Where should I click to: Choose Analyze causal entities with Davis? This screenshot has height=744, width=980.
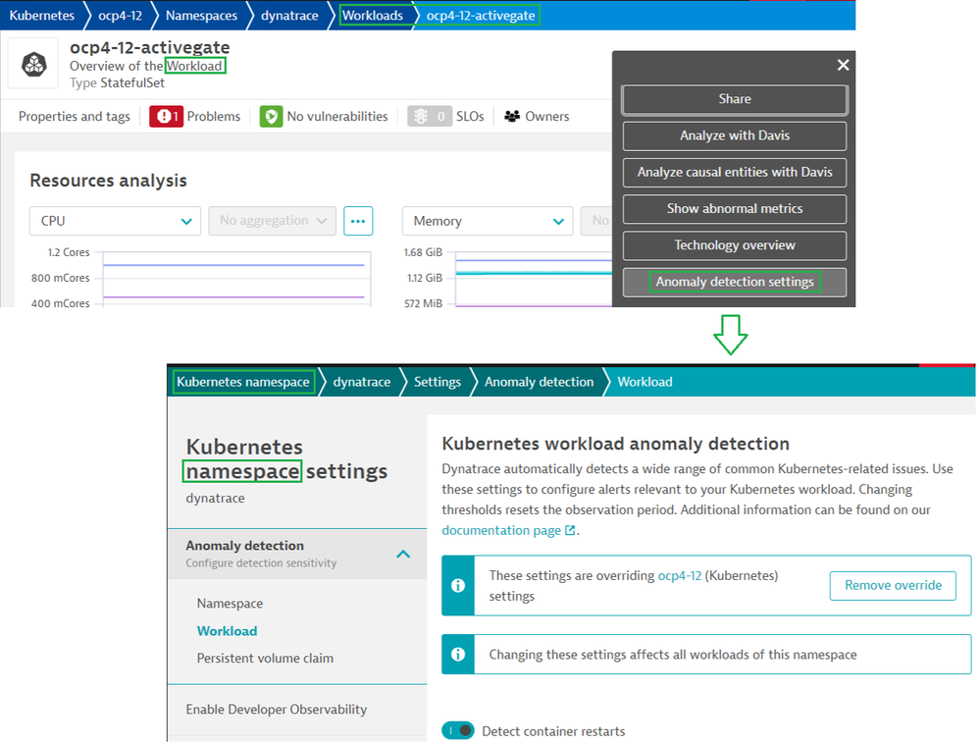[x=735, y=172]
